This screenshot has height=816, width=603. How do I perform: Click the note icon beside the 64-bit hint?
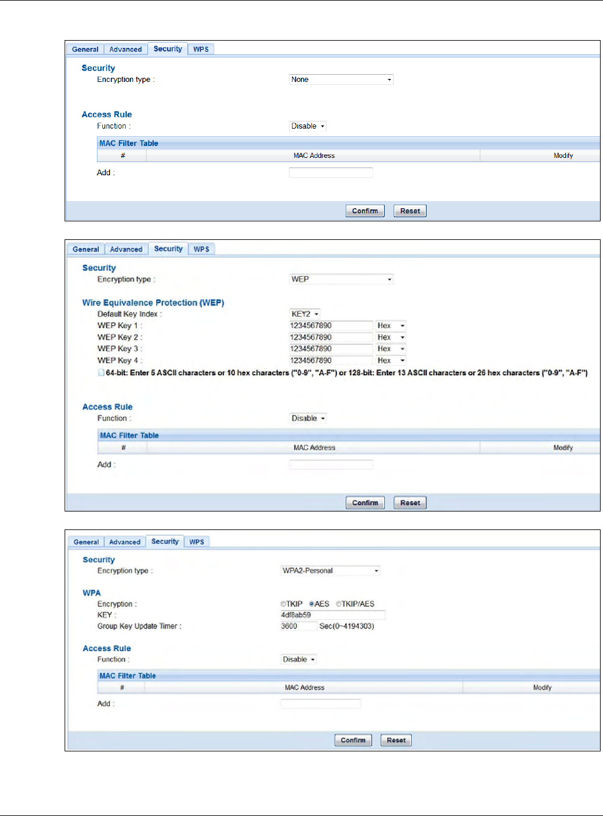[x=101, y=373]
